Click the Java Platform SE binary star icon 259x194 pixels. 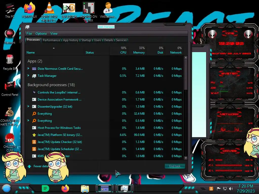pos(34,135)
